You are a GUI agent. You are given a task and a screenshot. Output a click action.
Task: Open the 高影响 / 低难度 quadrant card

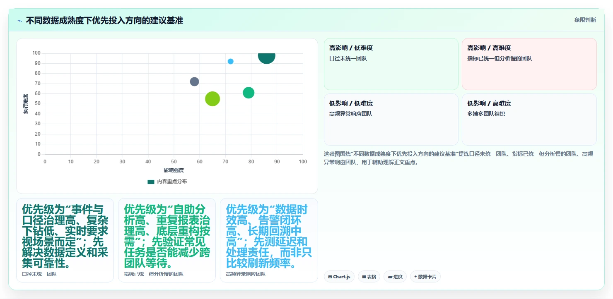coord(391,64)
